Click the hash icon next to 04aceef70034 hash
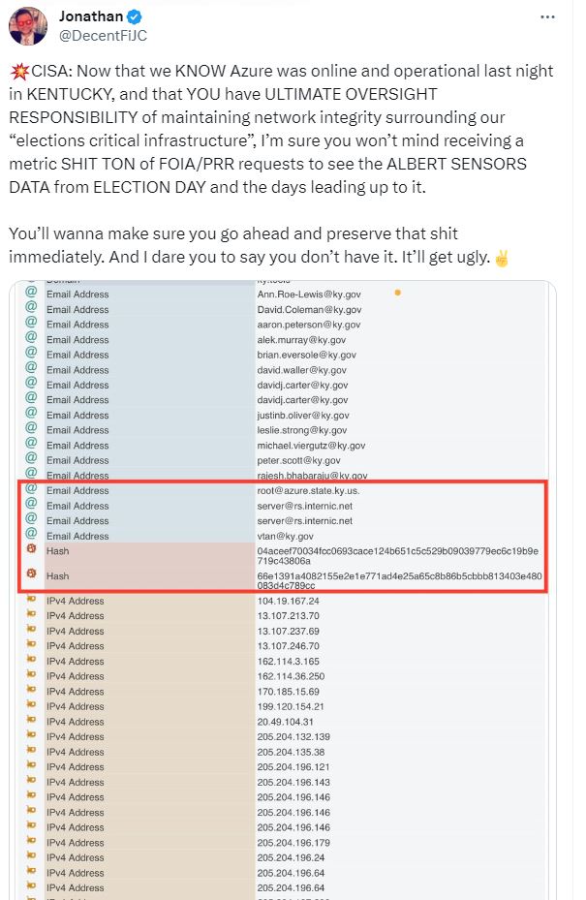Viewport: 586px width, 900px height. click(x=32, y=548)
